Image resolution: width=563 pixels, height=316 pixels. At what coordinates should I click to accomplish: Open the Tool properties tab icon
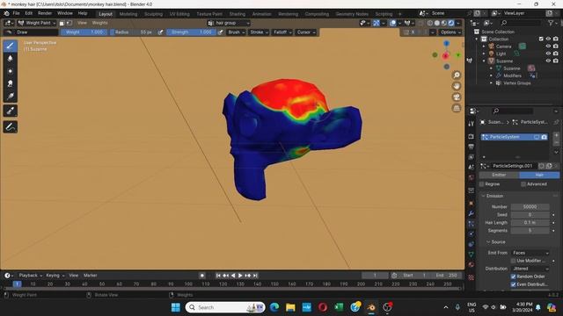472,124
